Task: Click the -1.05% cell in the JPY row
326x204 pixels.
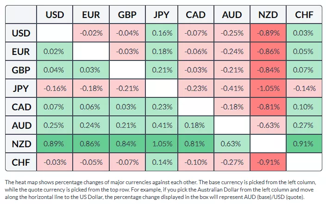Action: pos(268,88)
